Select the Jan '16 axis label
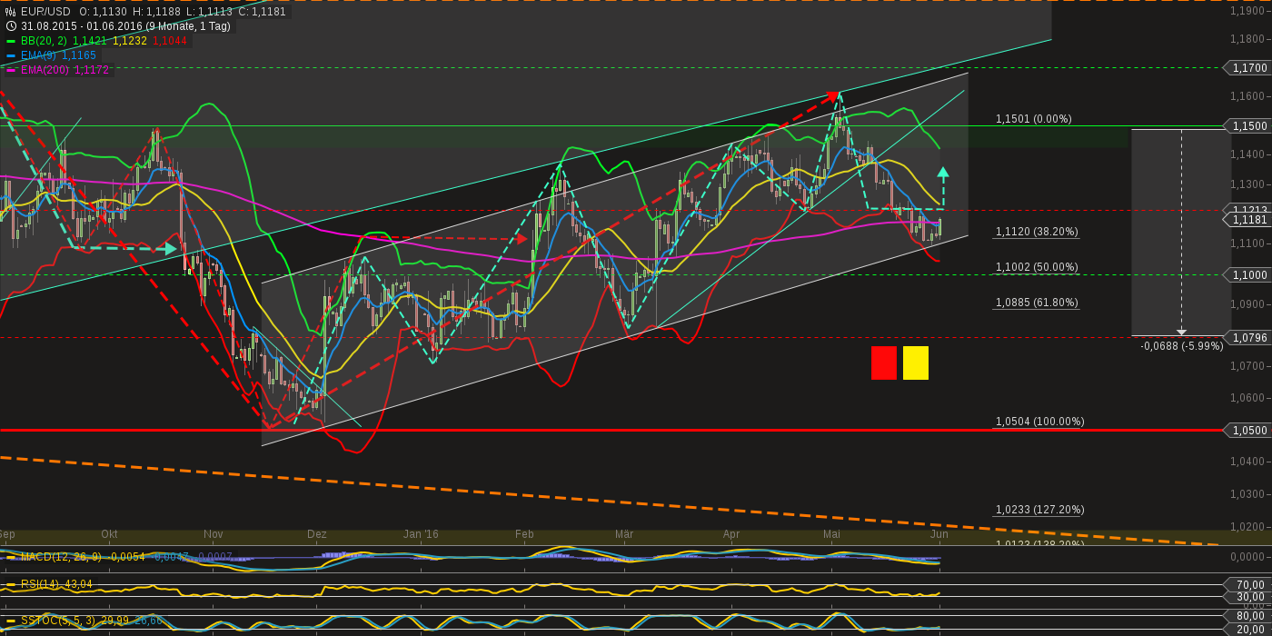The image size is (1272, 636). click(420, 535)
